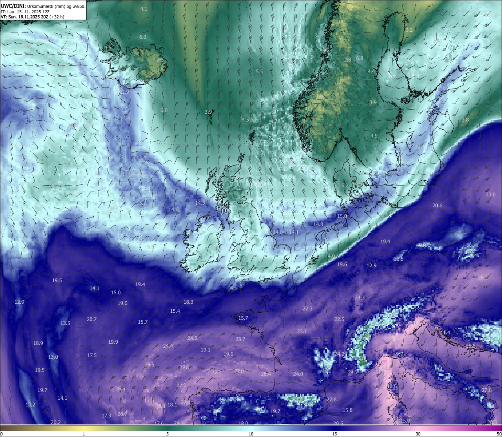The image size is (502, 437).
Task: Click the 6.8 value over northern Sweden
Action: click(360, 58)
